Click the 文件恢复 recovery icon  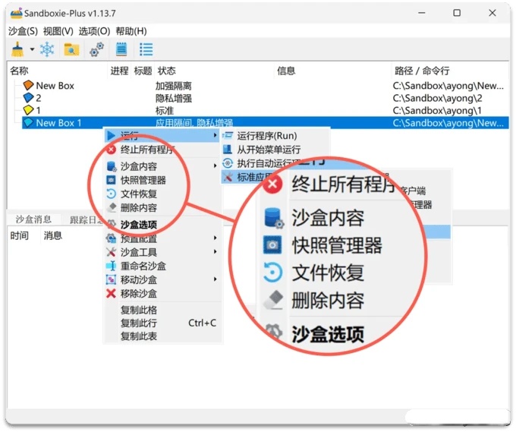pyautogui.click(x=112, y=194)
